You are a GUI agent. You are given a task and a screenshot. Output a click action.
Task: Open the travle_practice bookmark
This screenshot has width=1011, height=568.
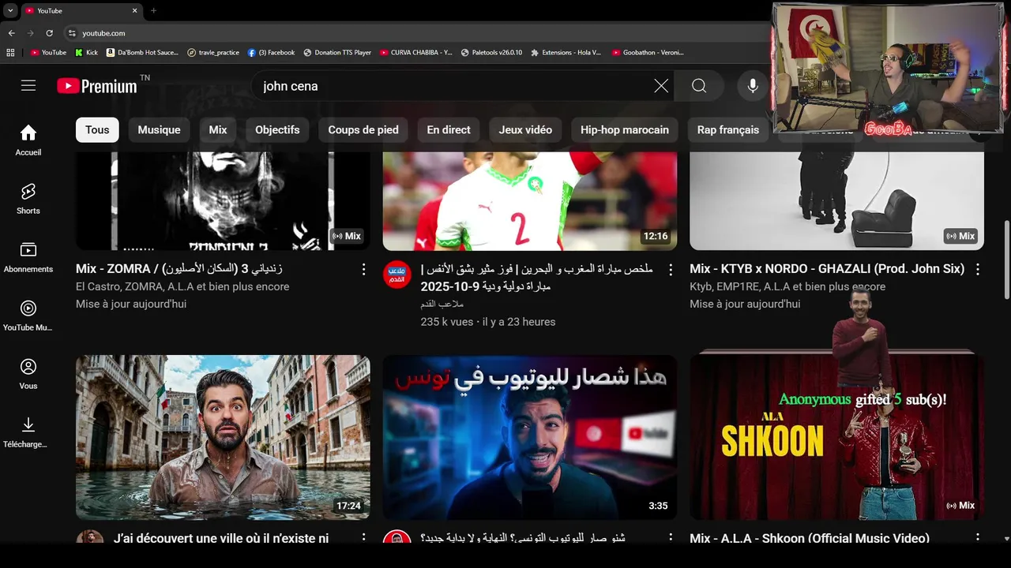click(213, 53)
